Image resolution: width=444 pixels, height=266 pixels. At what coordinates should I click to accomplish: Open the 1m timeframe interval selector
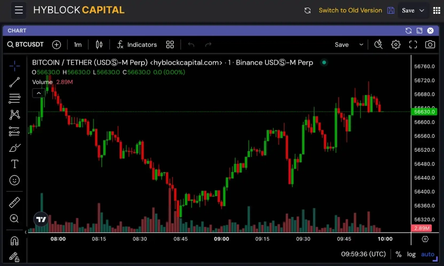(78, 44)
